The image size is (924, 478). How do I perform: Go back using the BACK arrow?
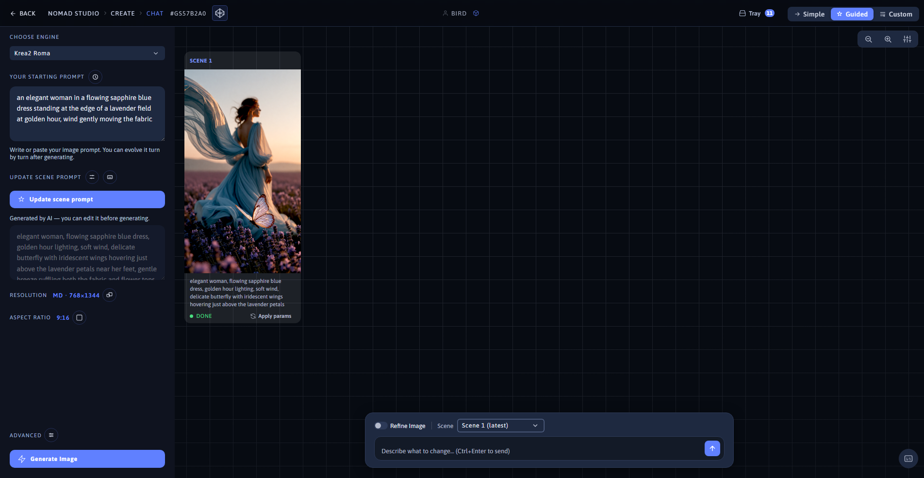23,14
